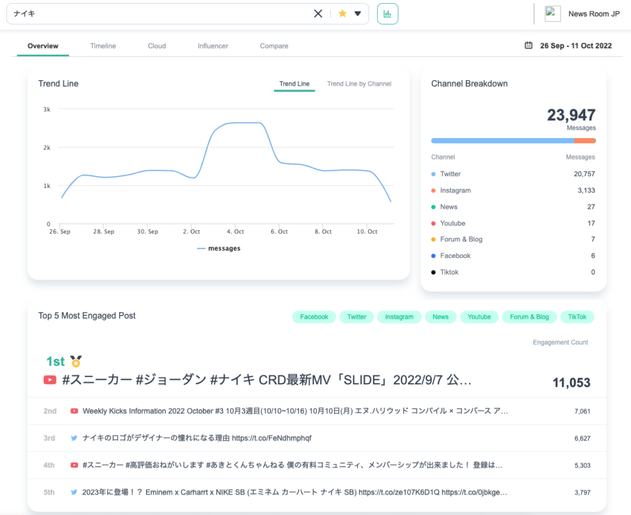Viewport: 631px width, 515px height.
Task: Click the Twitter icon on the 3rd post
Action: (74, 438)
